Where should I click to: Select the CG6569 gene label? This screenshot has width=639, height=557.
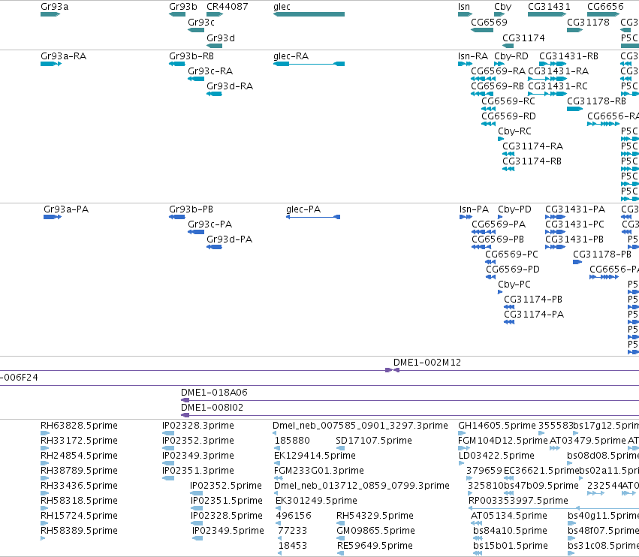[x=489, y=23]
